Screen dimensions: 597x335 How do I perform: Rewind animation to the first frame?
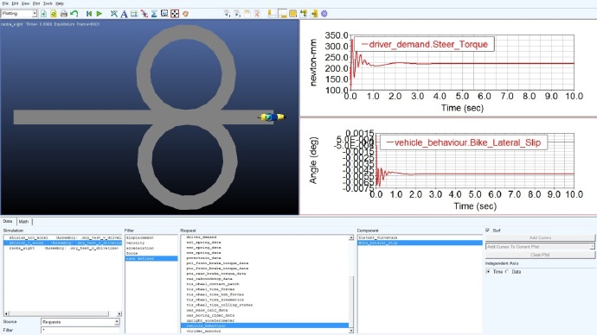coord(89,14)
